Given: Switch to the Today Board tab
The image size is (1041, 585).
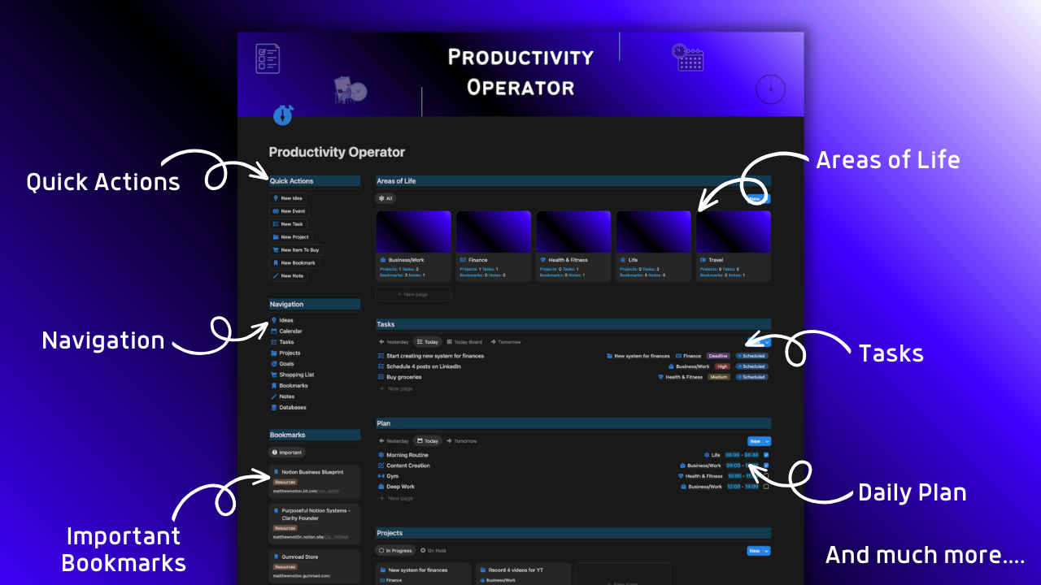Looking at the screenshot, I should click(x=464, y=342).
